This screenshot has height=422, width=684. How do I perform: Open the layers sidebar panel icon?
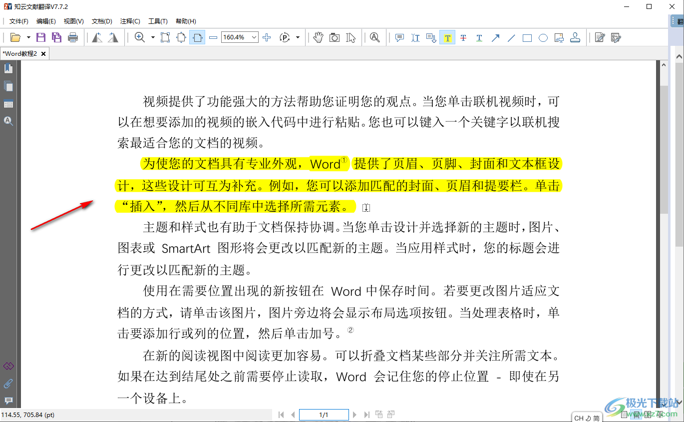(8, 104)
